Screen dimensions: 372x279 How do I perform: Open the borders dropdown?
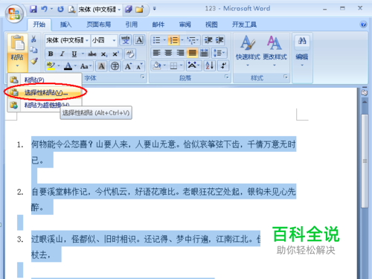tap(182, 66)
